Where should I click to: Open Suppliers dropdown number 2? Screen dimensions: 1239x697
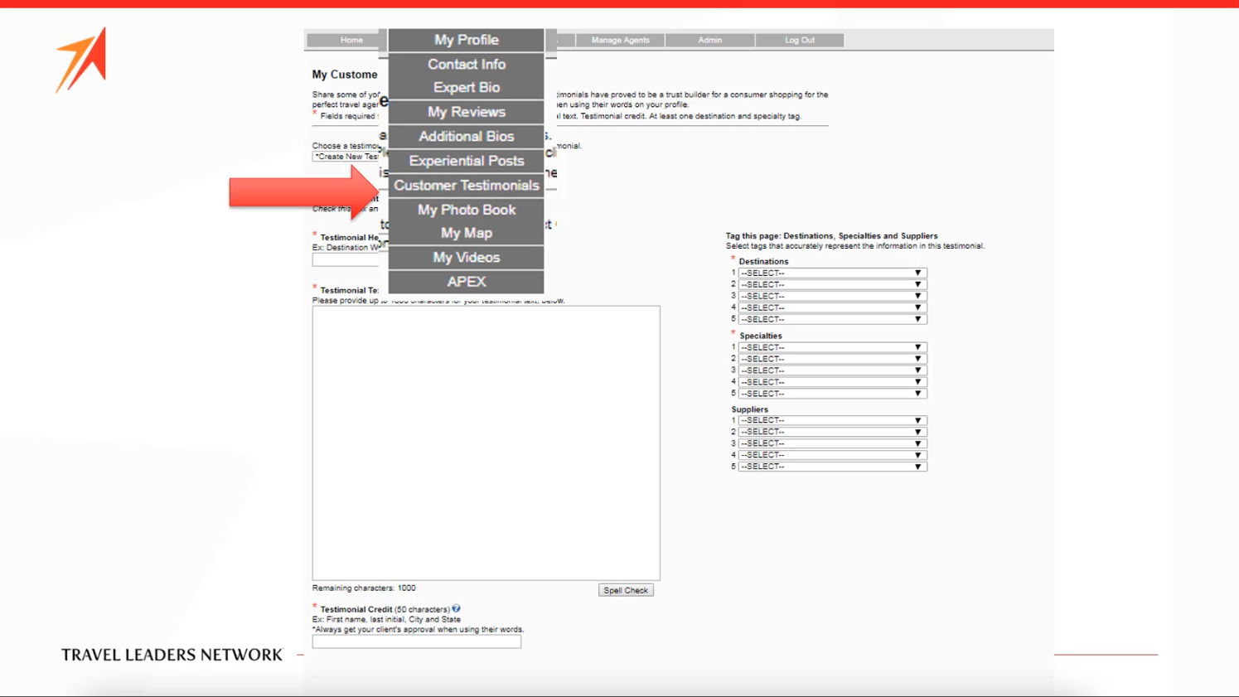[832, 432]
